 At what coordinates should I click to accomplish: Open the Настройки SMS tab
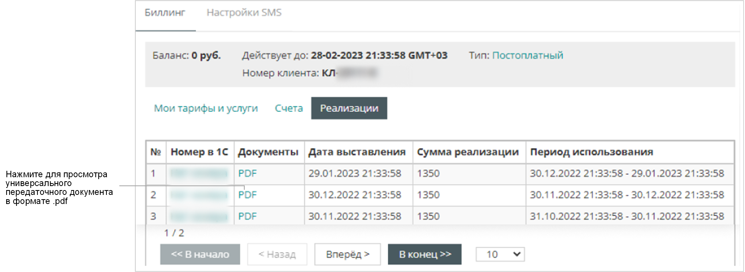click(244, 13)
